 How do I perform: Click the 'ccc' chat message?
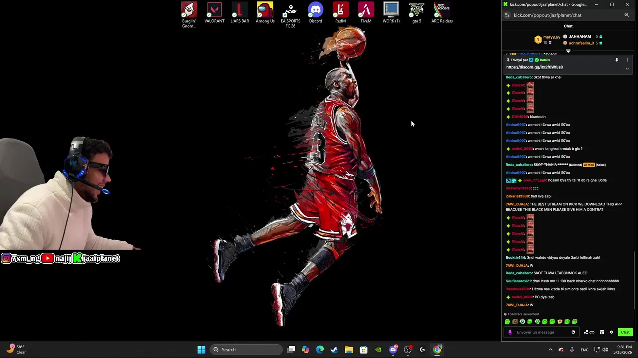(x=536, y=188)
